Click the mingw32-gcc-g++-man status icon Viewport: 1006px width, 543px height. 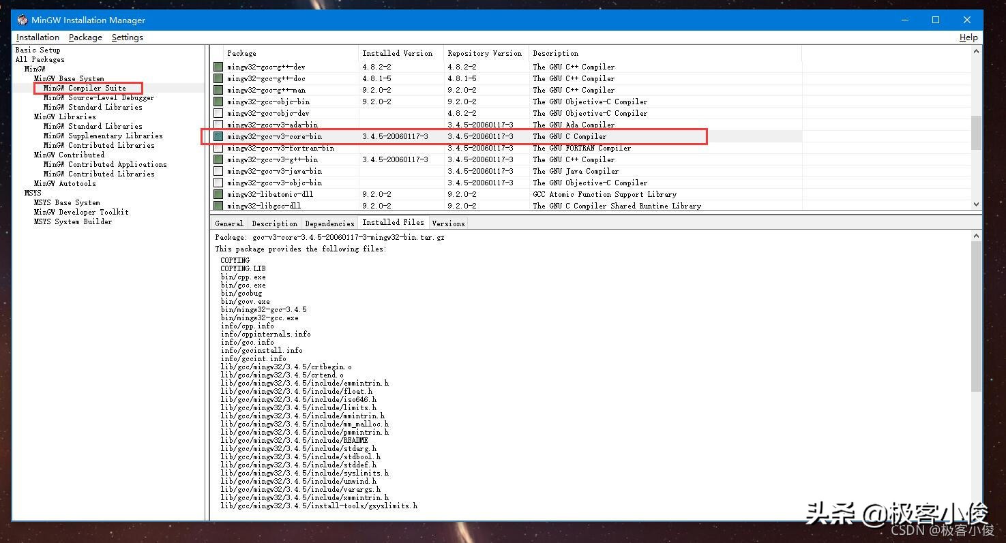click(x=218, y=90)
